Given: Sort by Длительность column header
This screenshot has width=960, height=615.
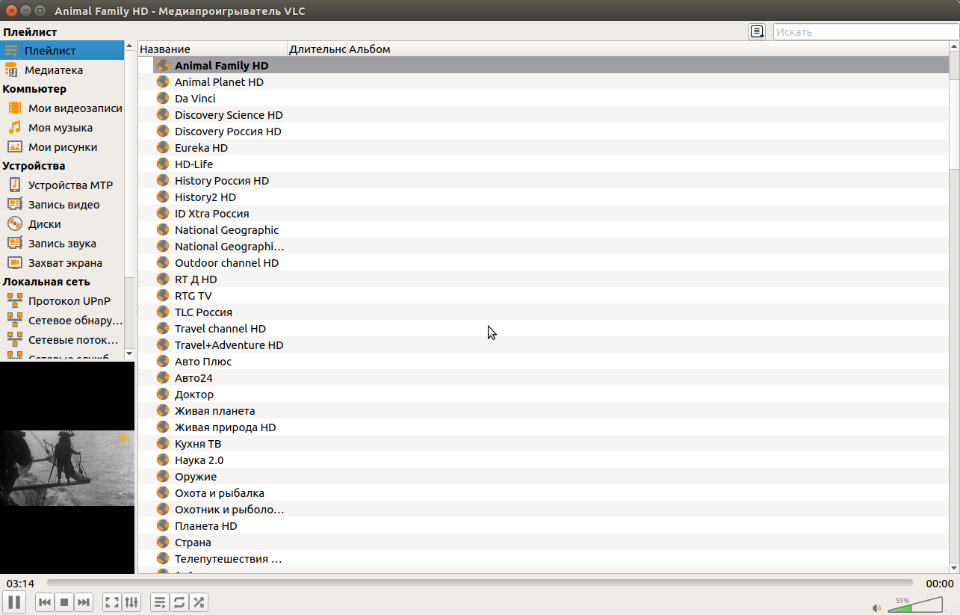Looking at the screenshot, I should pyautogui.click(x=318, y=49).
